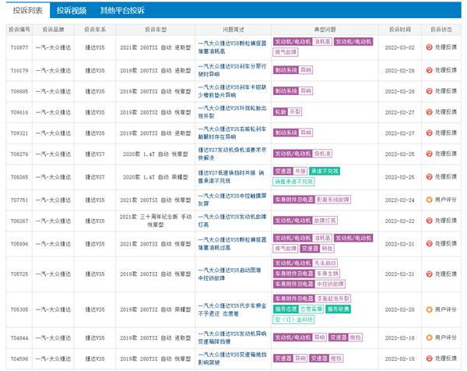Click the 用户评分 status text for 704844
The height and width of the screenshot is (371, 467).
tap(445, 337)
